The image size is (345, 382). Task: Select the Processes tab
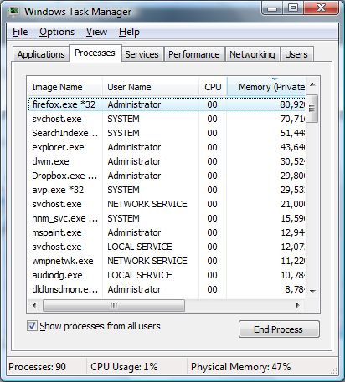[x=95, y=53]
